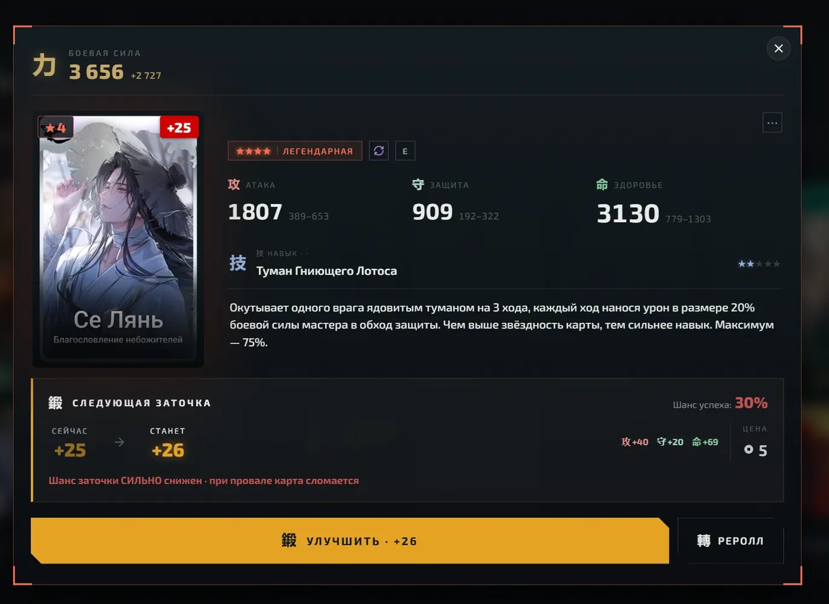Click the health +69 bonus indicator
This screenshot has width=829, height=604.
705,442
